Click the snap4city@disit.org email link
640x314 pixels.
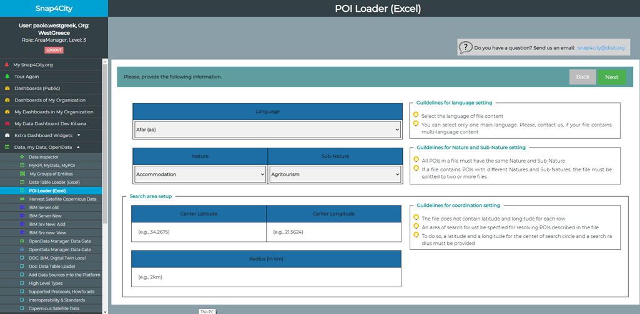(x=601, y=47)
